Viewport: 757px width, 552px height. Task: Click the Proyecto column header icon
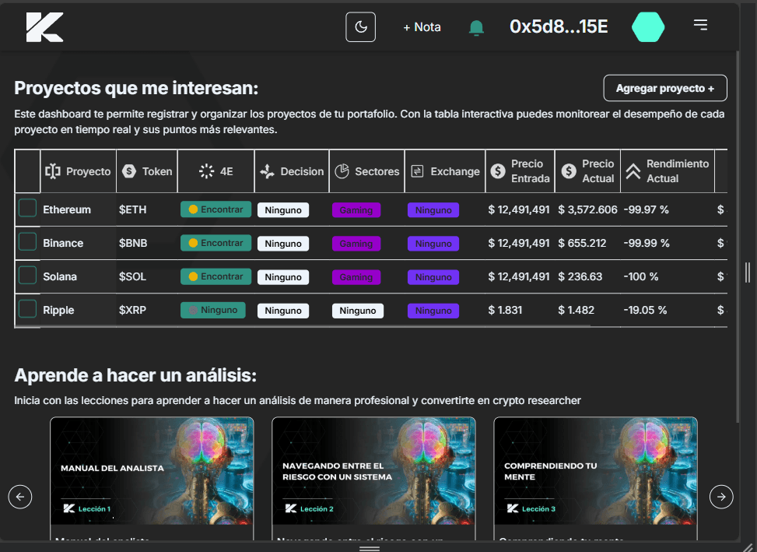pyautogui.click(x=53, y=171)
